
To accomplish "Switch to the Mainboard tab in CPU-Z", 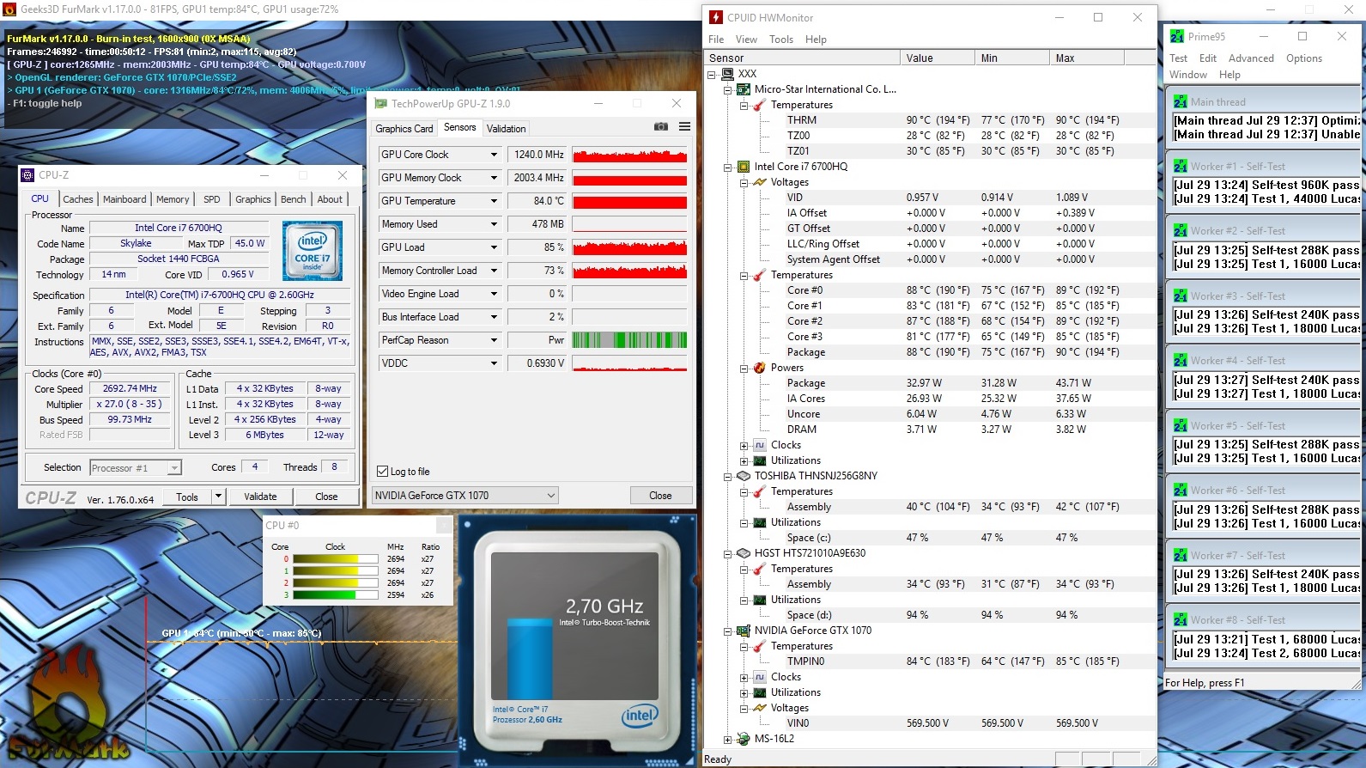I will point(124,199).
